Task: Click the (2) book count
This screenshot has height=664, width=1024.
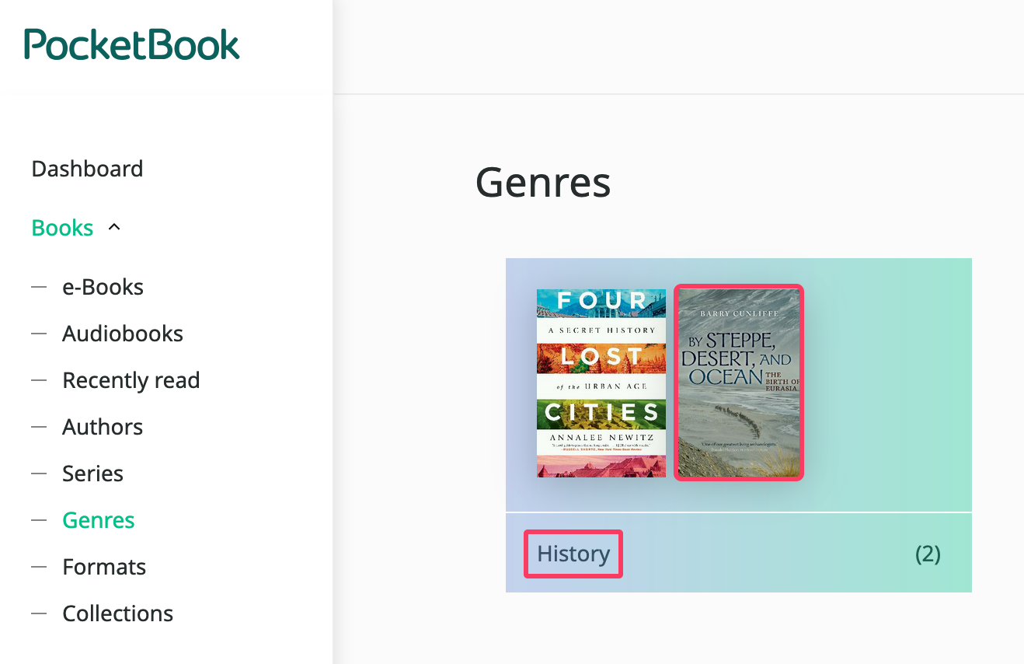Action: 928,554
